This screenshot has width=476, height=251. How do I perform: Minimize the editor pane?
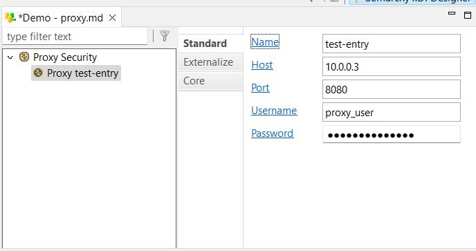pos(452,13)
